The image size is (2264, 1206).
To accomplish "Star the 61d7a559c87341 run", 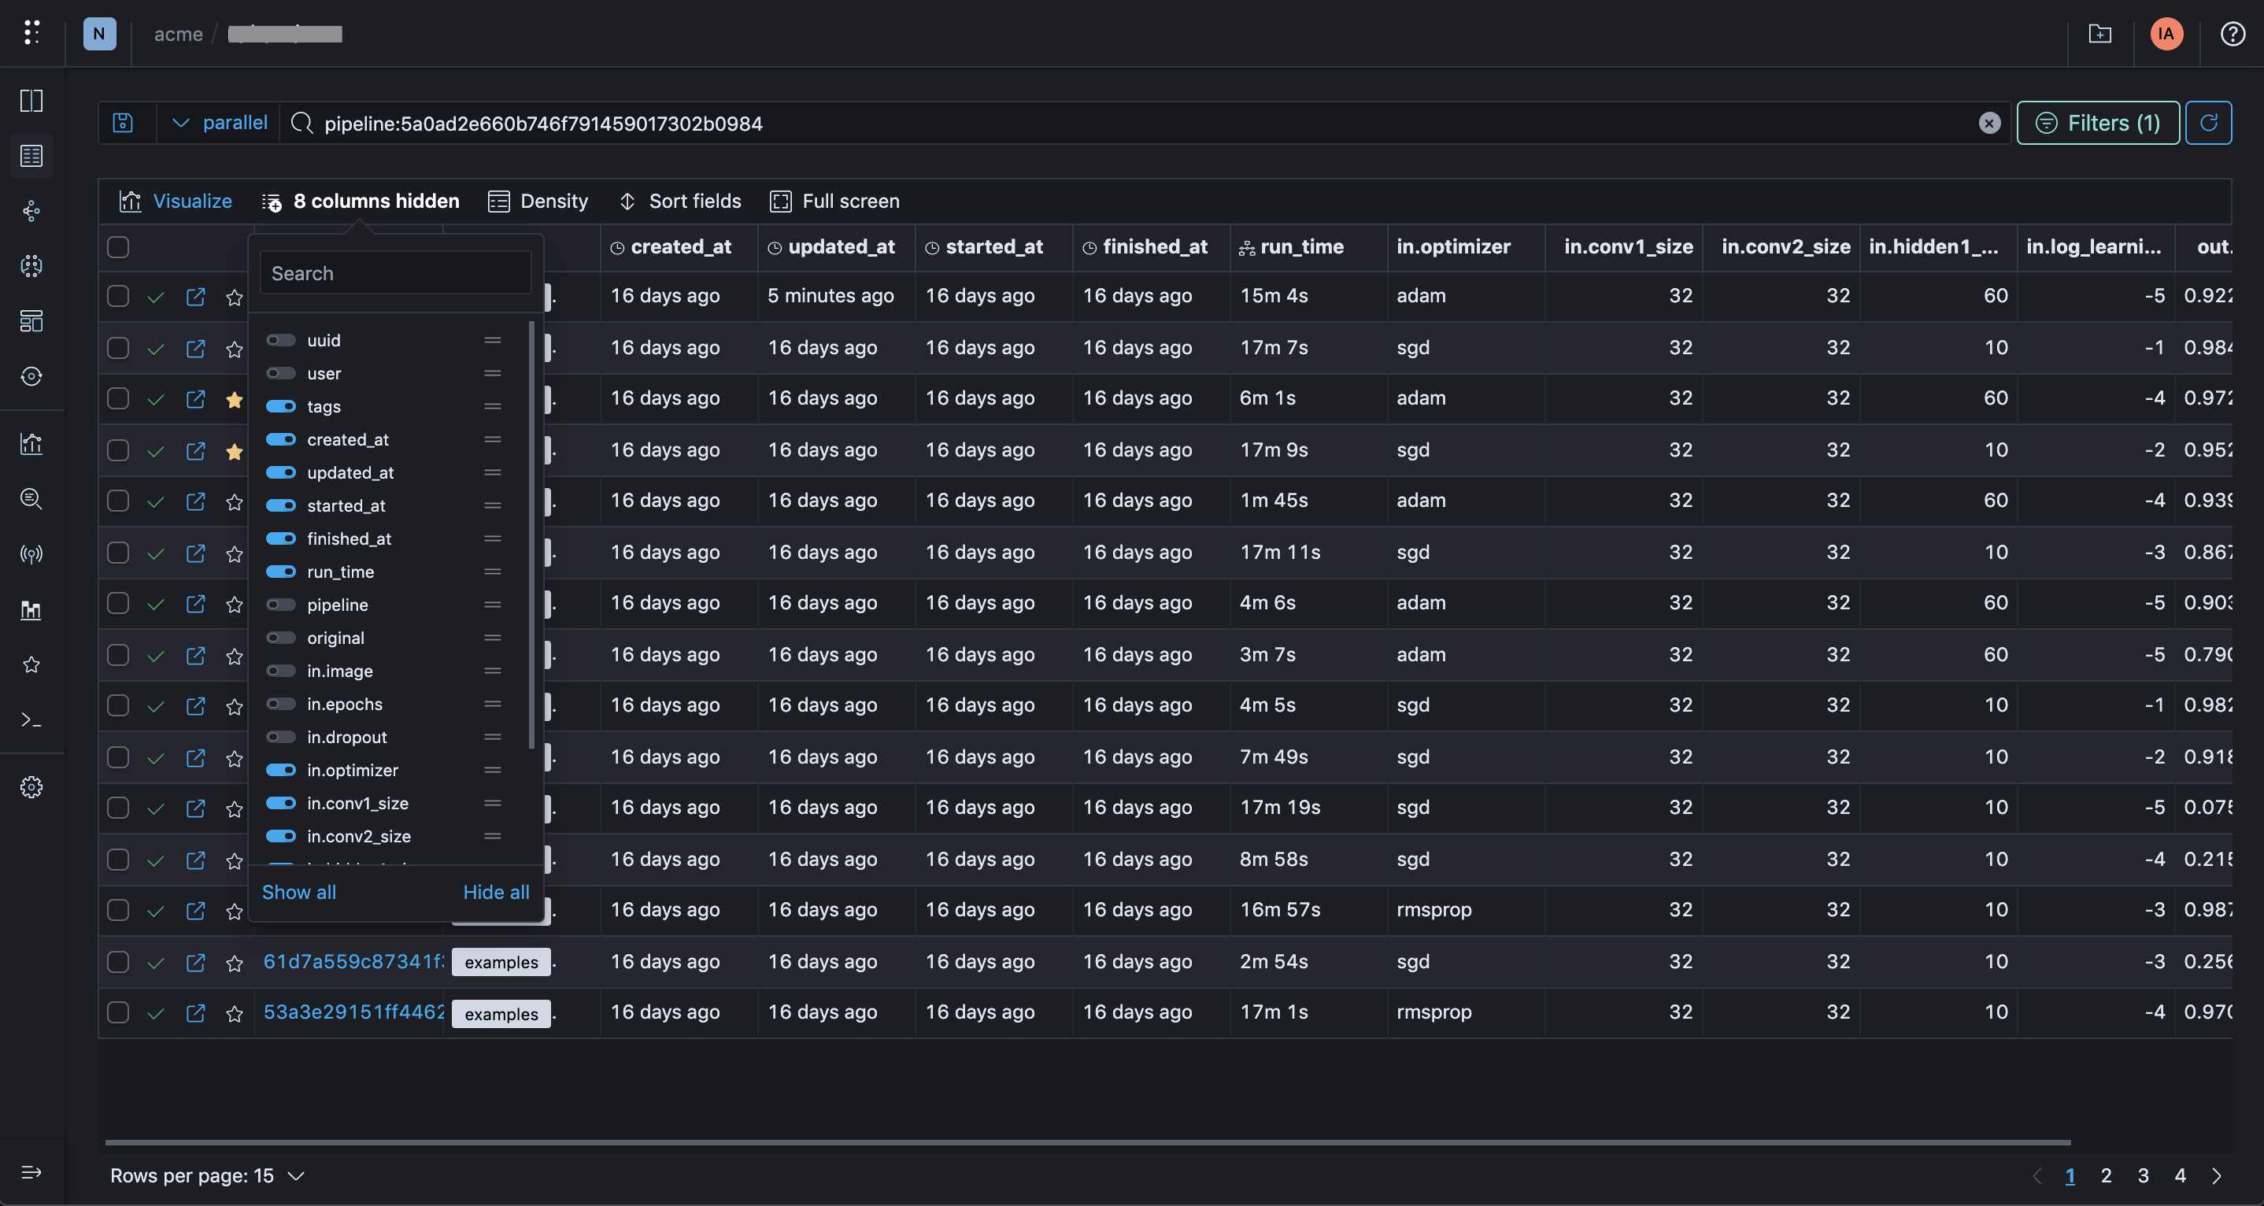I will tap(234, 964).
